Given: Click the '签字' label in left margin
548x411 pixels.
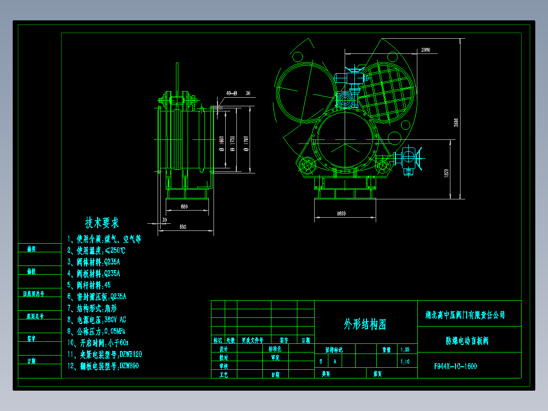Looking at the screenshot, I should [x=32, y=338].
